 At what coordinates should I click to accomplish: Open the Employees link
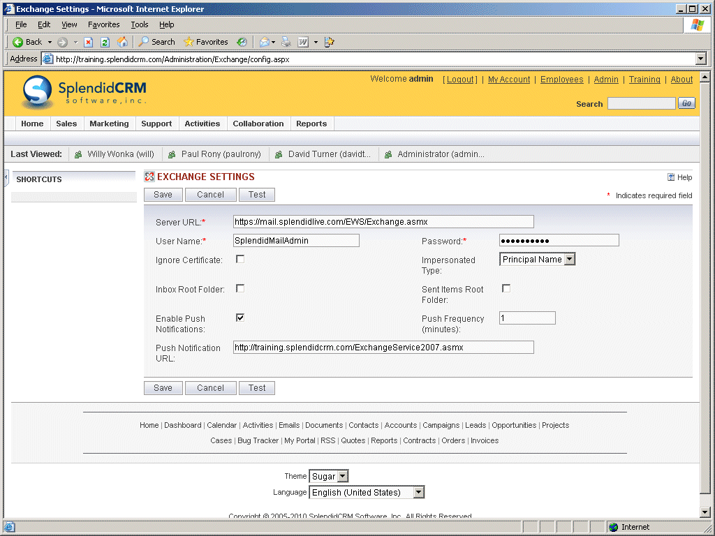click(x=562, y=80)
